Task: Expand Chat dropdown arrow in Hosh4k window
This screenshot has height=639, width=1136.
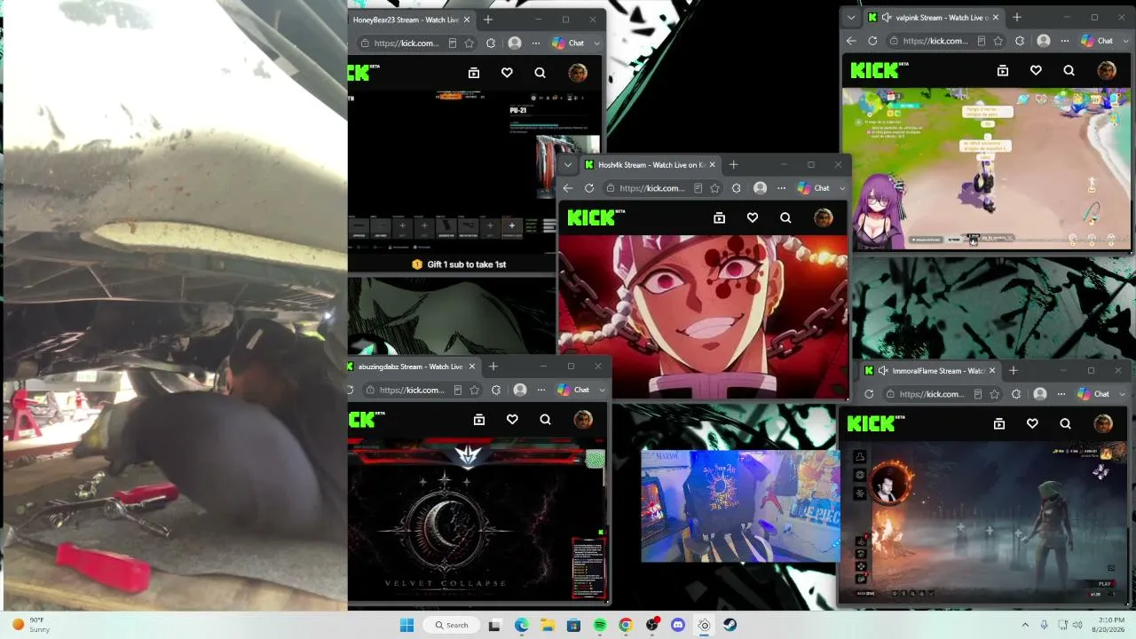Action: point(842,188)
